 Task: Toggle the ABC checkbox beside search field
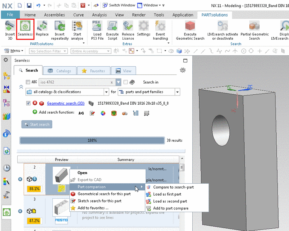click(x=28, y=82)
